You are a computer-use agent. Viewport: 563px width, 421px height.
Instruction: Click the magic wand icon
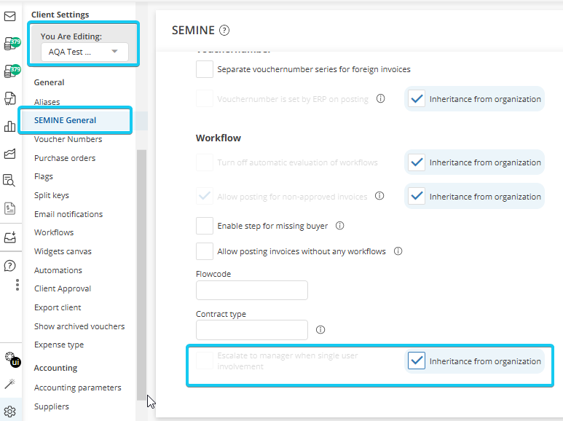pyautogui.click(x=9, y=384)
